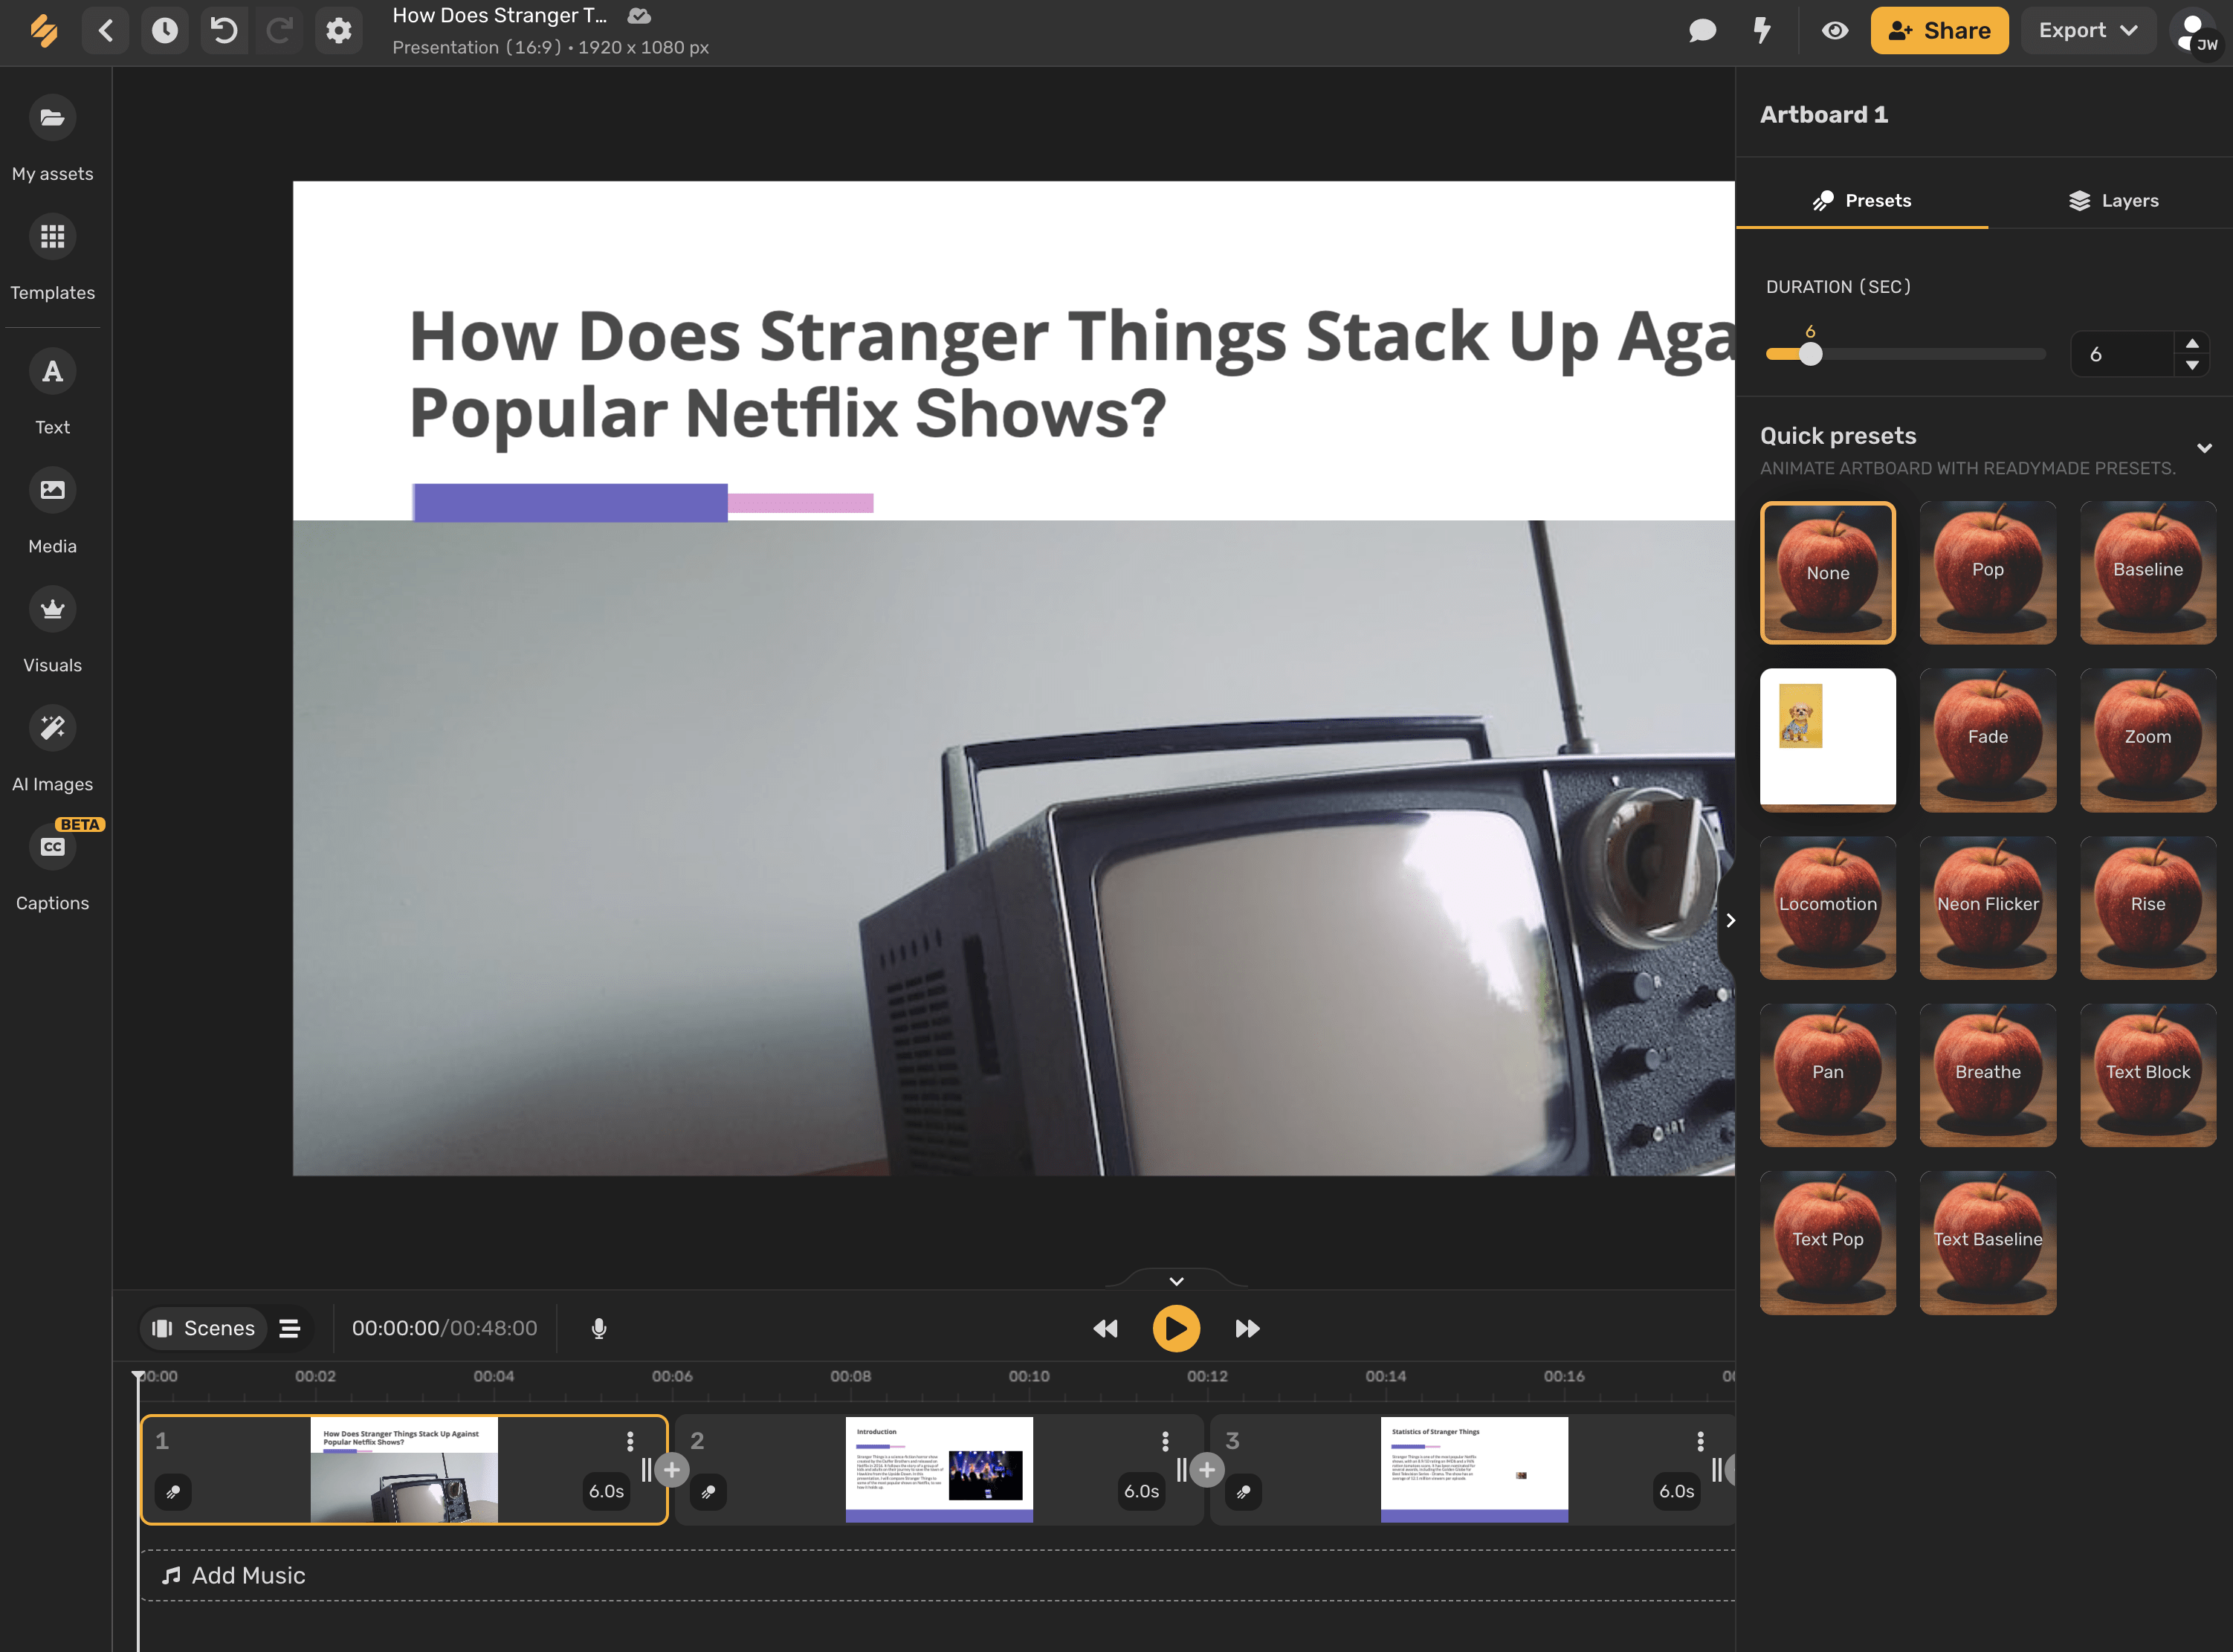Play the presentation preview

(1177, 1328)
